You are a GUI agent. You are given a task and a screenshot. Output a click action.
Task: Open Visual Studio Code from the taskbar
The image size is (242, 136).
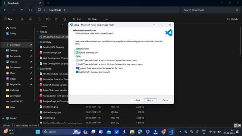tap(171, 132)
